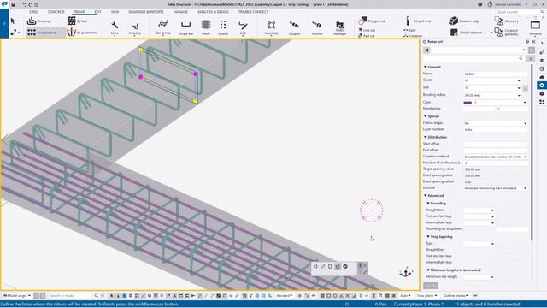Click the Class color swatch
547x308 pixels.
(468, 103)
